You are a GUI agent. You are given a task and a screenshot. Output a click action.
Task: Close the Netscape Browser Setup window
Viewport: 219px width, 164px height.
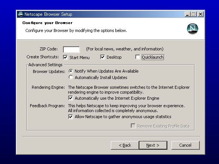tap(201, 14)
